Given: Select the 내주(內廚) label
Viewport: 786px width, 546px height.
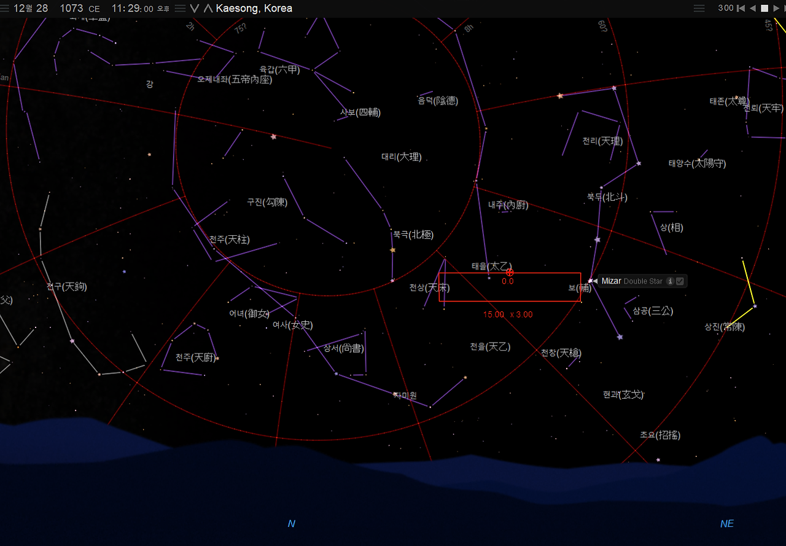Looking at the screenshot, I should point(508,205).
